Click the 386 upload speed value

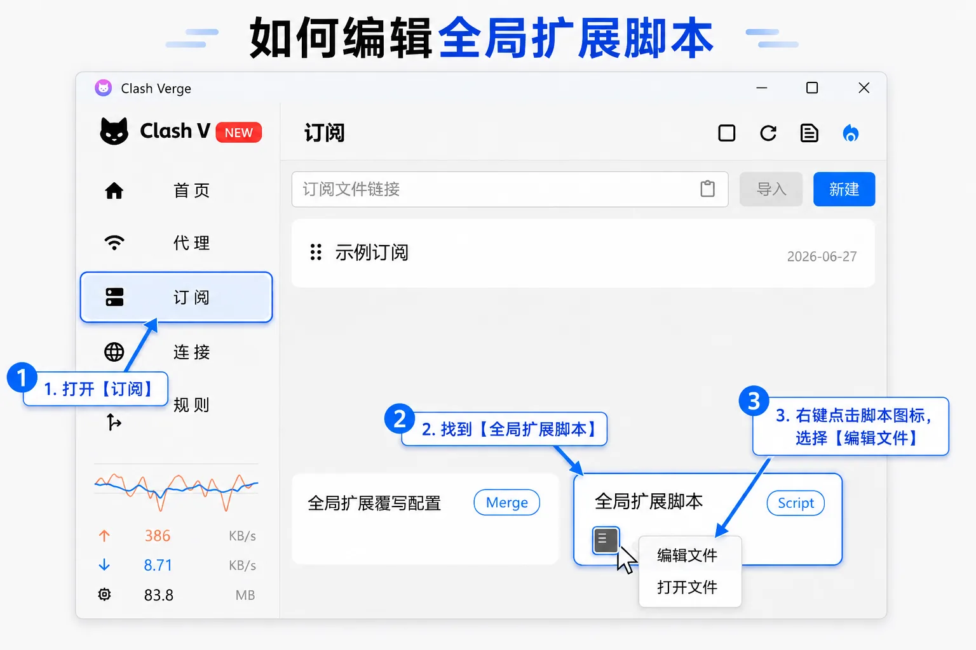(158, 536)
